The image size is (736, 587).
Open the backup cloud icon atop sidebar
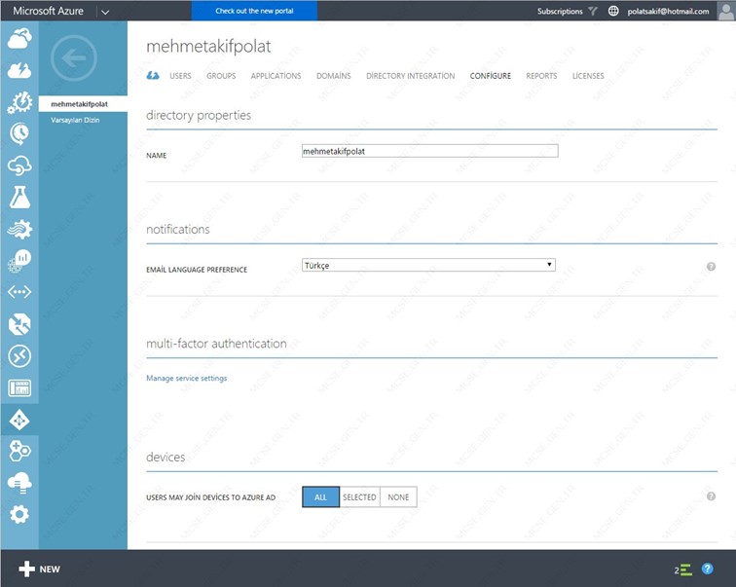[19, 38]
